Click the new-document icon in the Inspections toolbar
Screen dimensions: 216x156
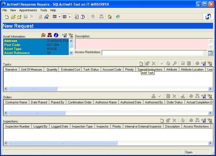click(162, 120)
